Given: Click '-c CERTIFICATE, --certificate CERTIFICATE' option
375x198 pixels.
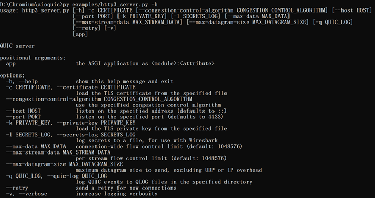Looking at the screenshot, I should 71,87.
